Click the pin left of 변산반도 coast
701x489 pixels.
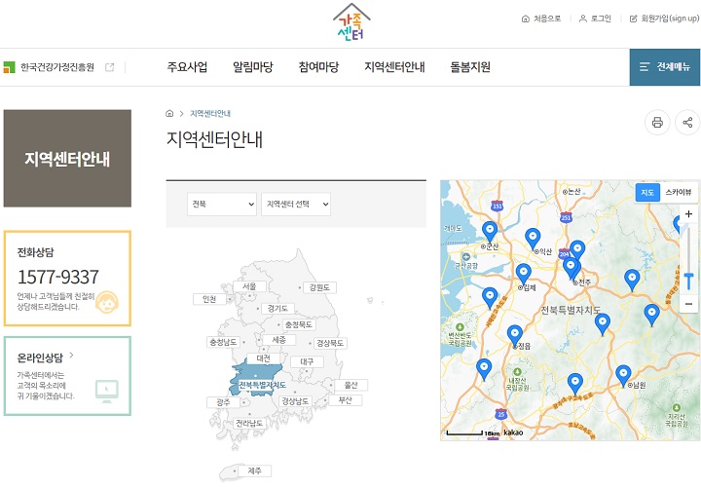coord(490,297)
